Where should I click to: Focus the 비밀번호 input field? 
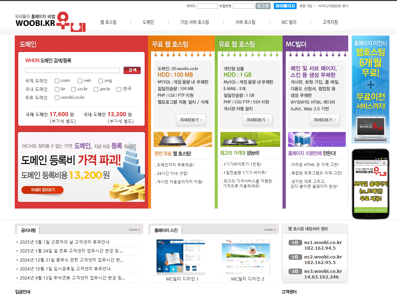click(244, 6)
